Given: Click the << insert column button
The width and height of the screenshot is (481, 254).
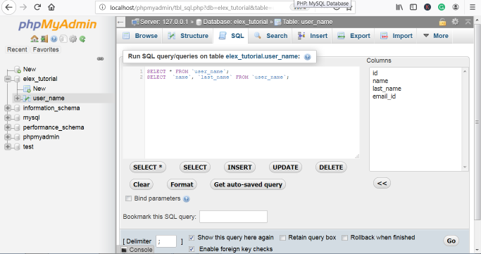Looking at the screenshot, I should point(382,183).
